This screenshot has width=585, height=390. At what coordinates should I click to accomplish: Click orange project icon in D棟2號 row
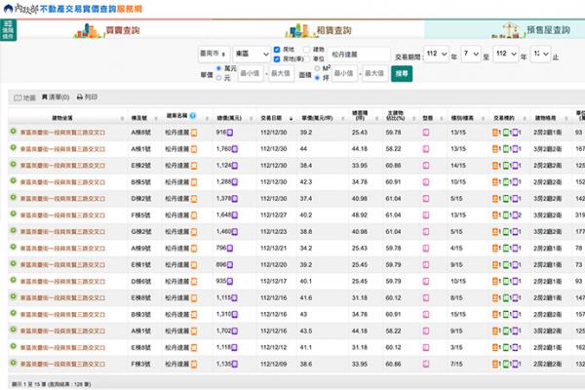point(194,199)
